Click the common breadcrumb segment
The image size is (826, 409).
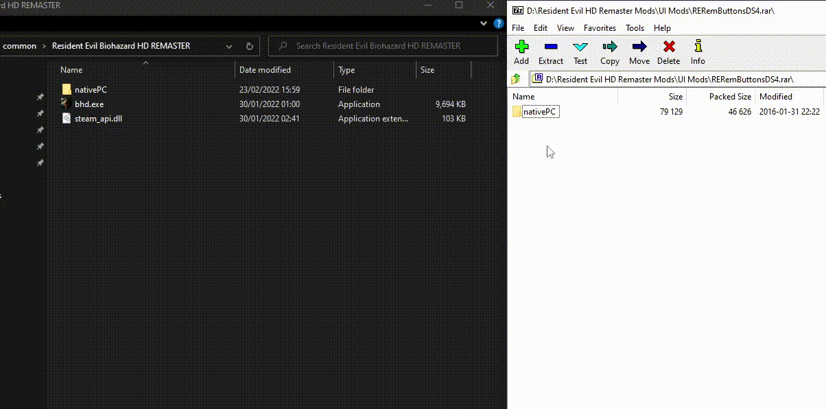[20, 46]
